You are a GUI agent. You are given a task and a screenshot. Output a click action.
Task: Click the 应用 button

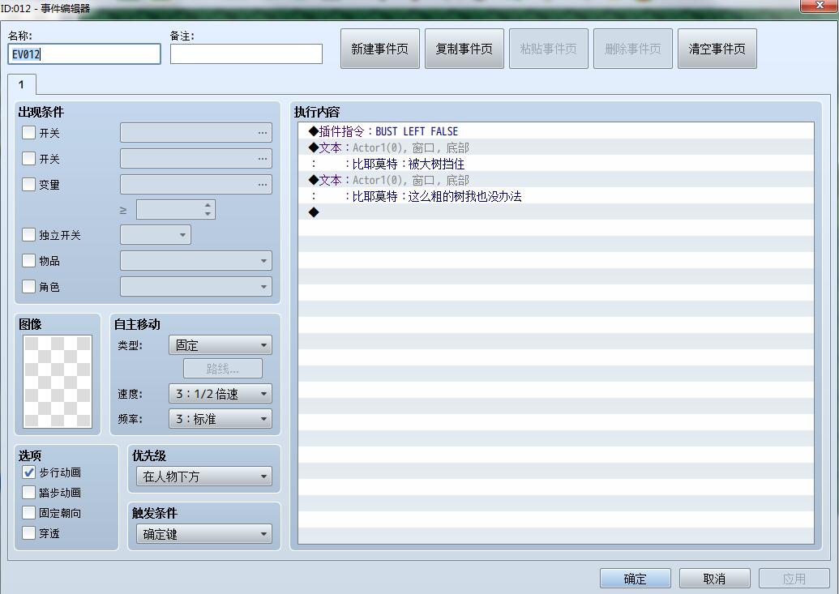[x=794, y=579]
